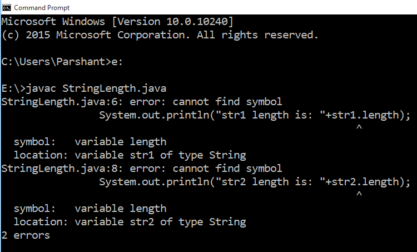
Task: Click the C:\Users\Parshant>e: prompt line
Action: [x=62, y=62]
